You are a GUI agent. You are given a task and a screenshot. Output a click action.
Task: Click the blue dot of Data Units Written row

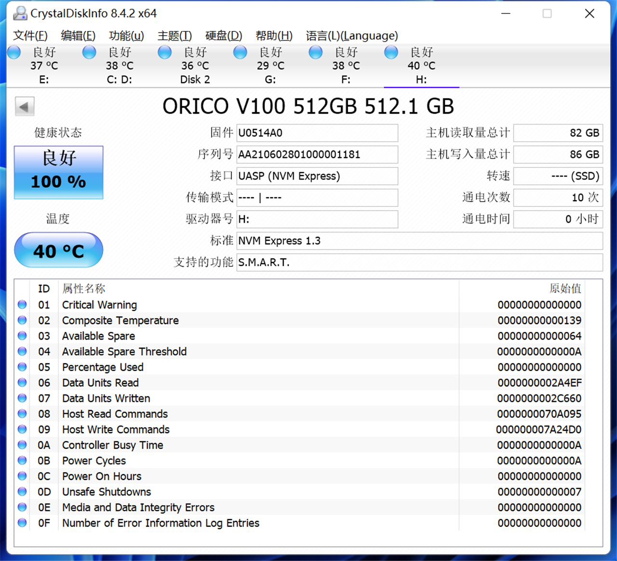coord(22,398)
